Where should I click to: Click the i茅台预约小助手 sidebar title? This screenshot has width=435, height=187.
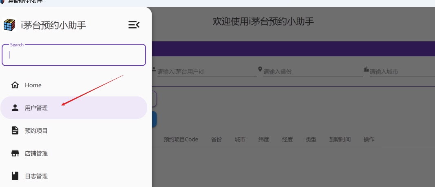point(53,25)
